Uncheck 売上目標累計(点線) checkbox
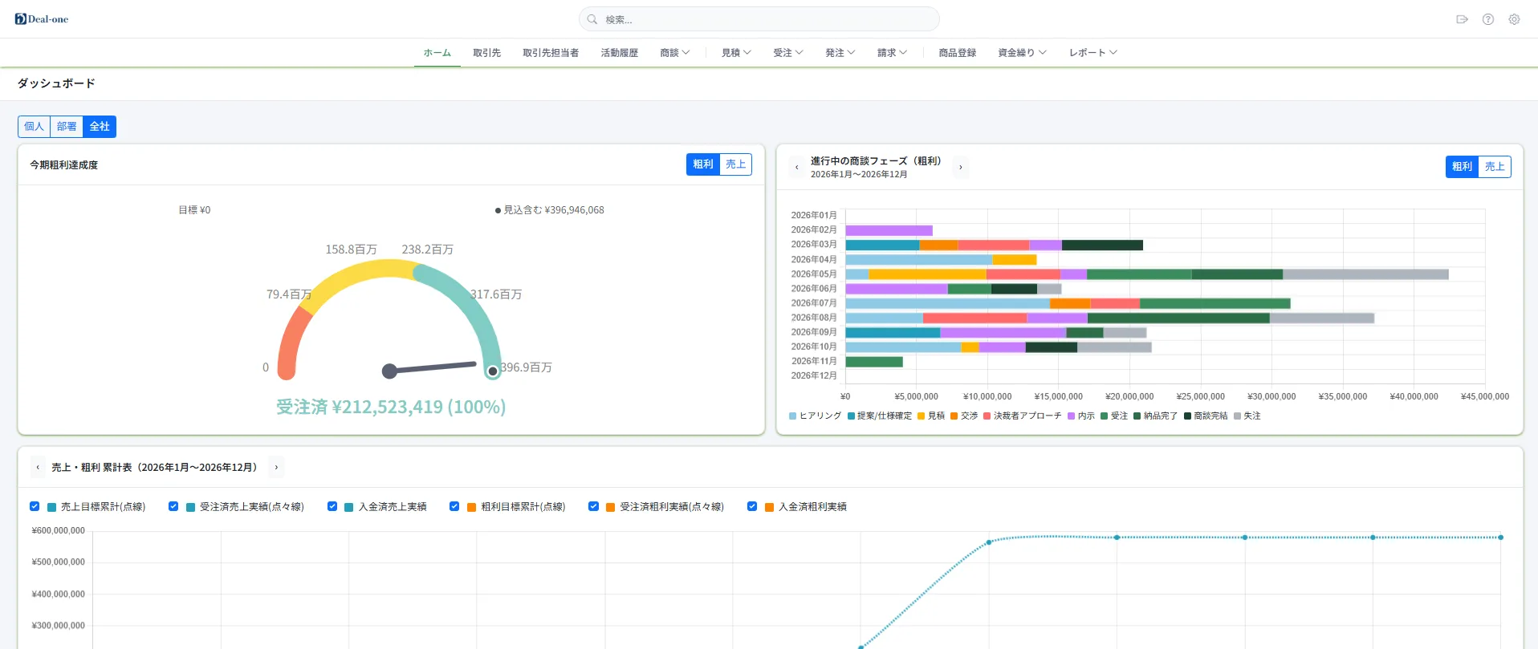This screenshot has height=649, width=1538. coord(35,506)
